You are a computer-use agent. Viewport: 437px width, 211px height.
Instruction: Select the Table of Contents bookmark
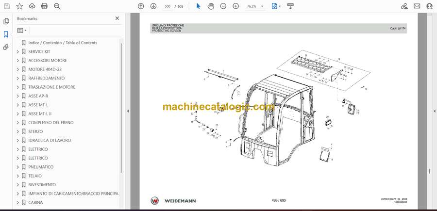click(x=62, y=43)
